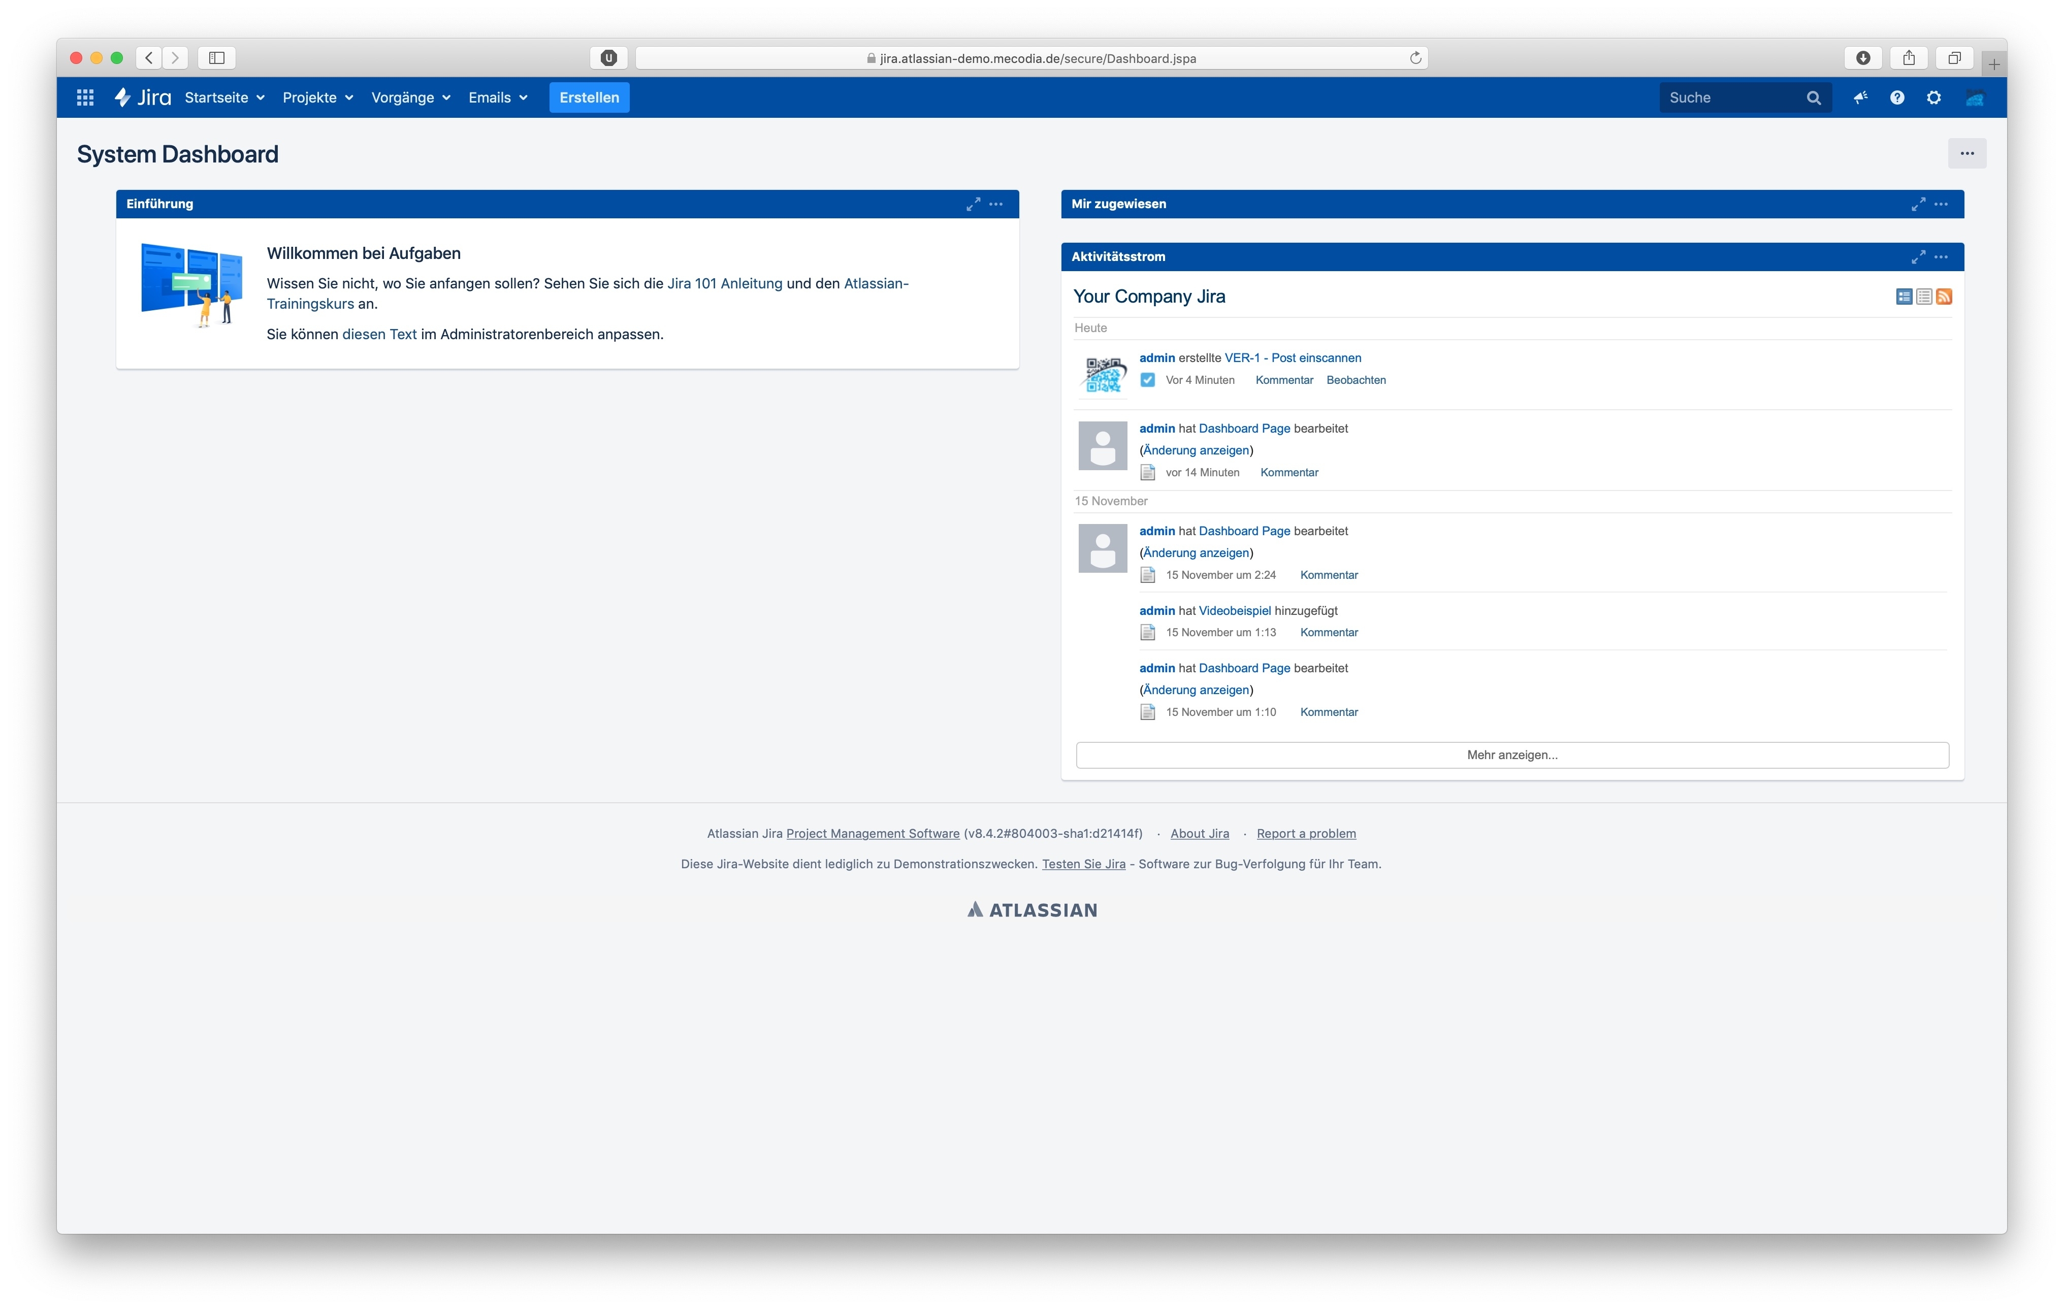The height and width of the screenshot is (1309, 2064).
Task: Open the feedback megaphone icon
Action: point(1860,97)
